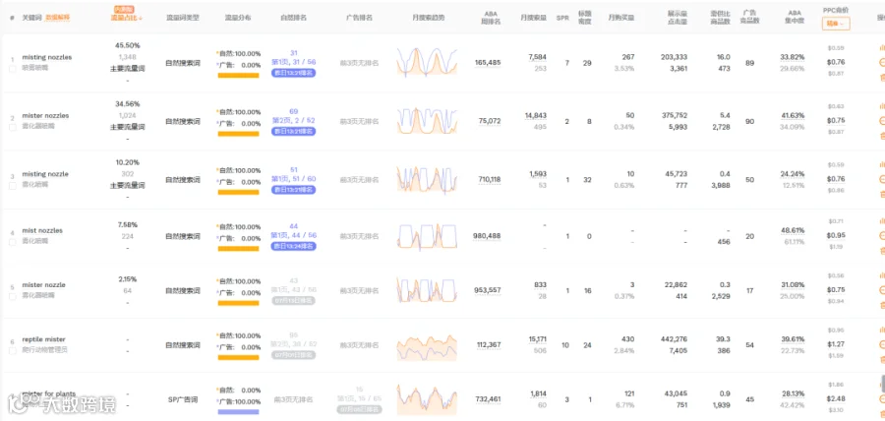Open monthly search trend chart for reptile mister
The width and height of the screenshot is (885, 421).
point(427,347)
